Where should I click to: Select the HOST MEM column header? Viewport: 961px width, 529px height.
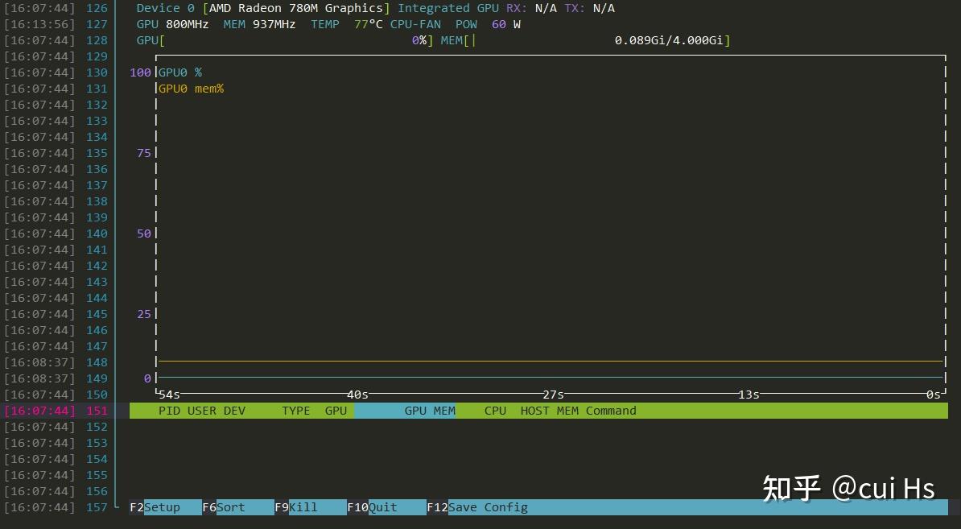(x=550, y=411)
